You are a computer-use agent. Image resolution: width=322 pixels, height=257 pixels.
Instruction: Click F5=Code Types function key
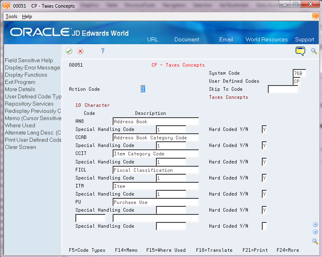[x=87, y=250]
